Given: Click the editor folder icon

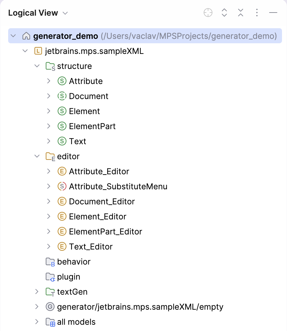Looking at the screenshot, I should point(50,157).
